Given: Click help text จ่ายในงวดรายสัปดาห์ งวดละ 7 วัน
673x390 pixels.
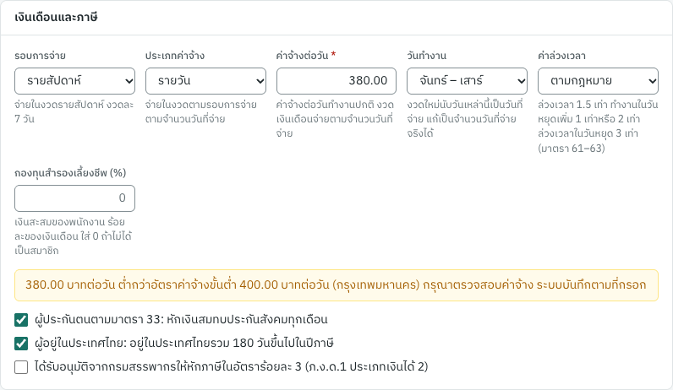Looking at the screenshot, I should pos(74,112).
